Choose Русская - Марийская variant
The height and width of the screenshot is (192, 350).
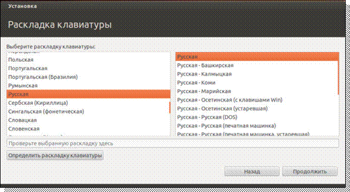pyautogui.click(x=257, y=91)
